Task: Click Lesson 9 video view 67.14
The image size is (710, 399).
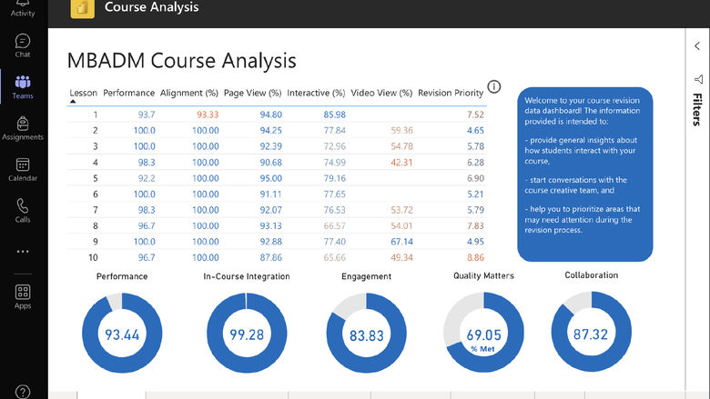Action: [x=401, y=241]
